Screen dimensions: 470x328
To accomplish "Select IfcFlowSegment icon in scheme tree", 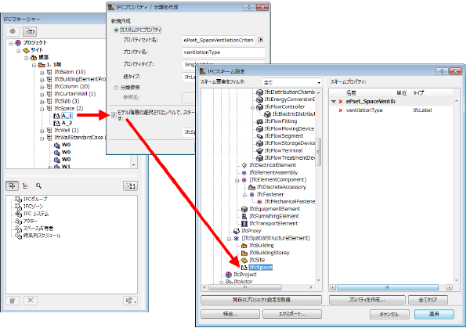I will coord(259,136).
